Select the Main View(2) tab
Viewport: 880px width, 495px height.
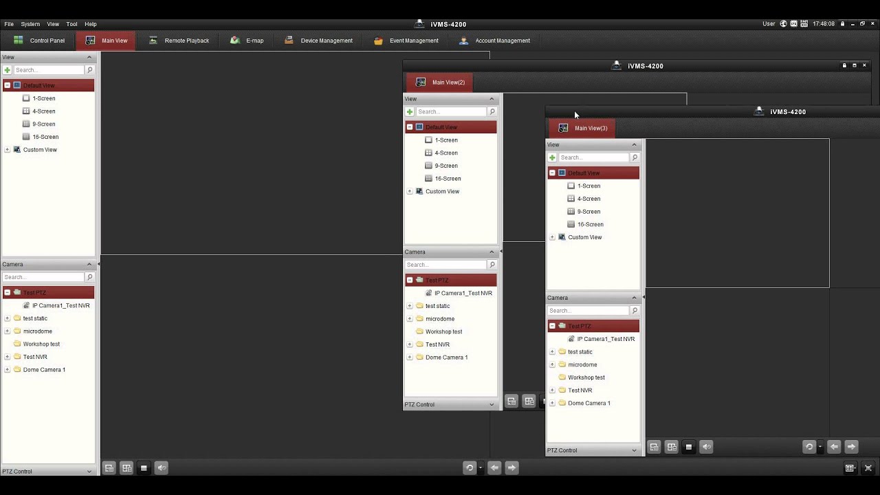(x=441, y=82)
